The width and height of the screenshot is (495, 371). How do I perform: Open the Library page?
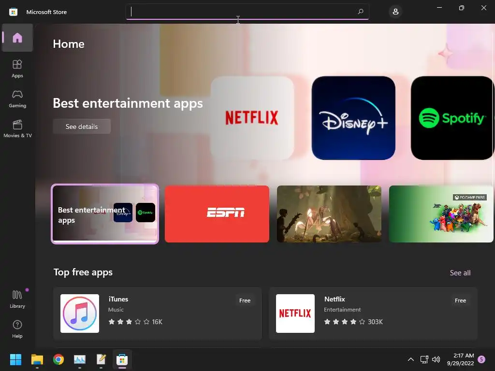(17, 299)
